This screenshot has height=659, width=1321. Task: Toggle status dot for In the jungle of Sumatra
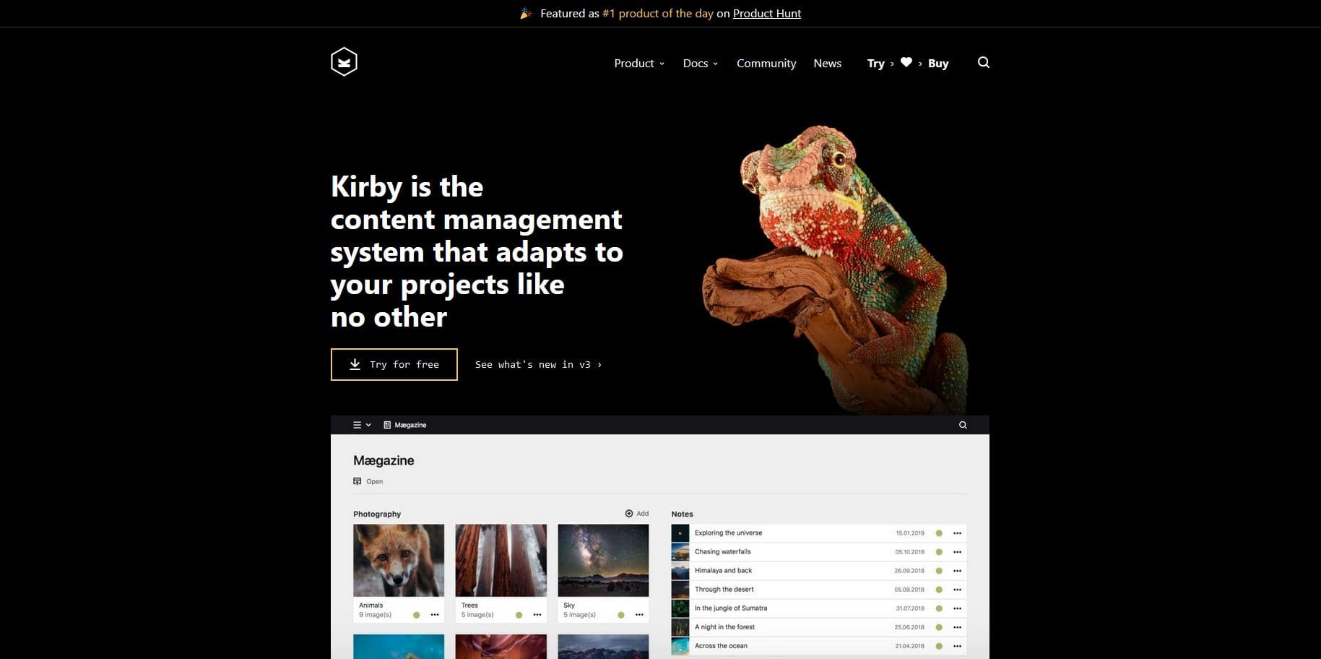point(939,608)
